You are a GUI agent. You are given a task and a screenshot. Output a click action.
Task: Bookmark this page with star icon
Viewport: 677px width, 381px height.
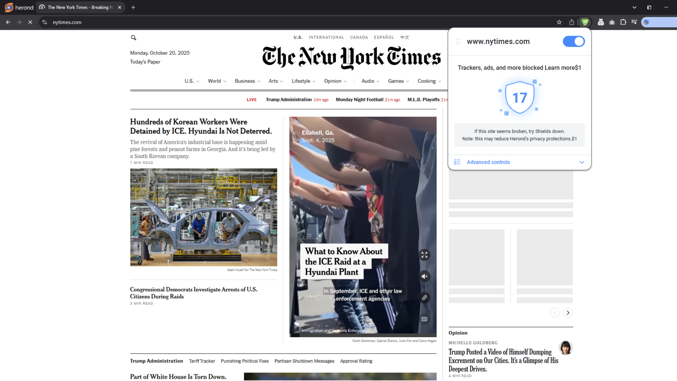[x=559, y=22]
